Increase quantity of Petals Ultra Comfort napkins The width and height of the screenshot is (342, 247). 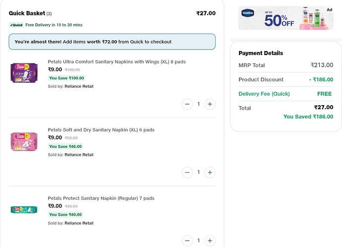(x=210, y=104)
